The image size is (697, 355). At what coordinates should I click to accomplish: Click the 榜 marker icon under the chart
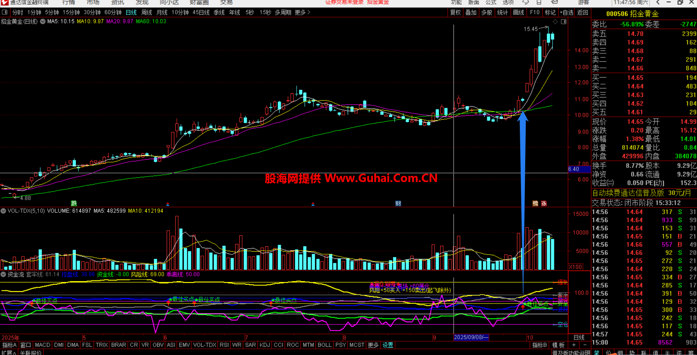pyautogui.click(x=535, y=203)
